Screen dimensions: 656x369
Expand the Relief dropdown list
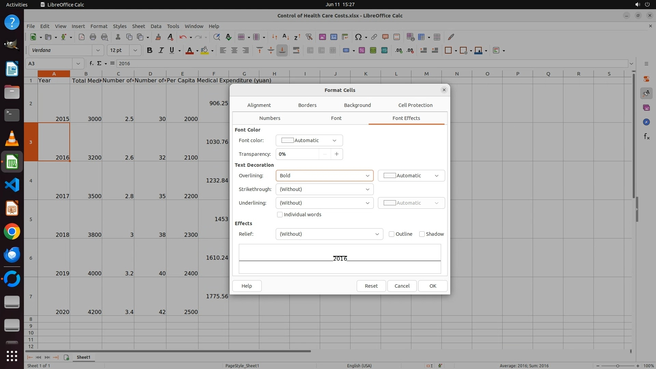click(x=329, y=234)
